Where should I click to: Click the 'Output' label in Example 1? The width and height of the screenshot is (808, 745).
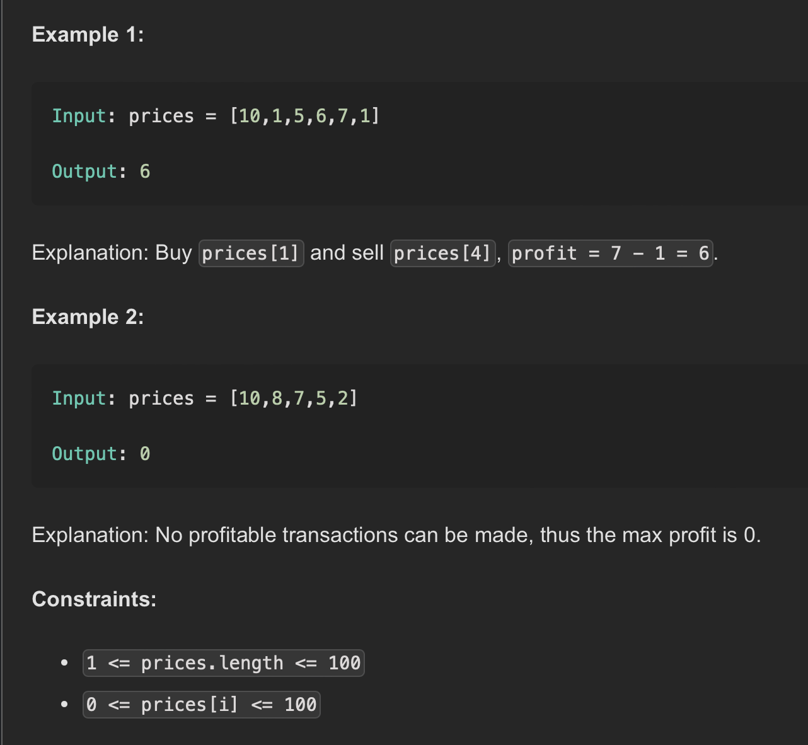84,171
